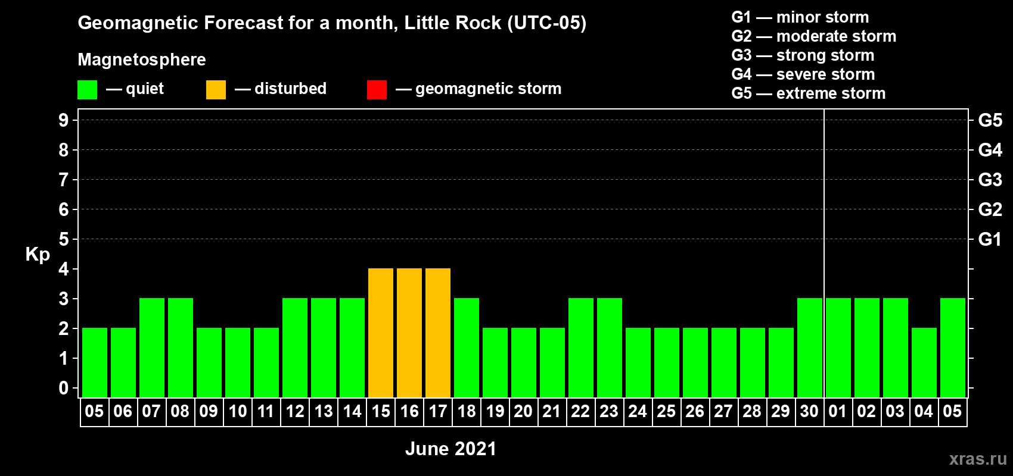Select the orange bar for June 17
The image size is (1013, 476).
coord(438,333)
